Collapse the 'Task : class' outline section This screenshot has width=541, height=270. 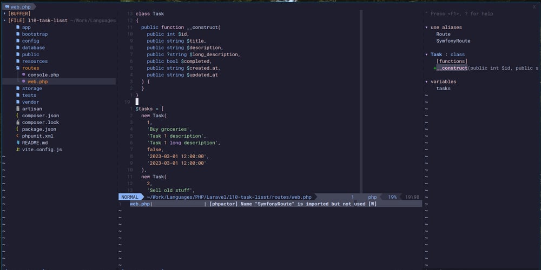pos(426,55)
